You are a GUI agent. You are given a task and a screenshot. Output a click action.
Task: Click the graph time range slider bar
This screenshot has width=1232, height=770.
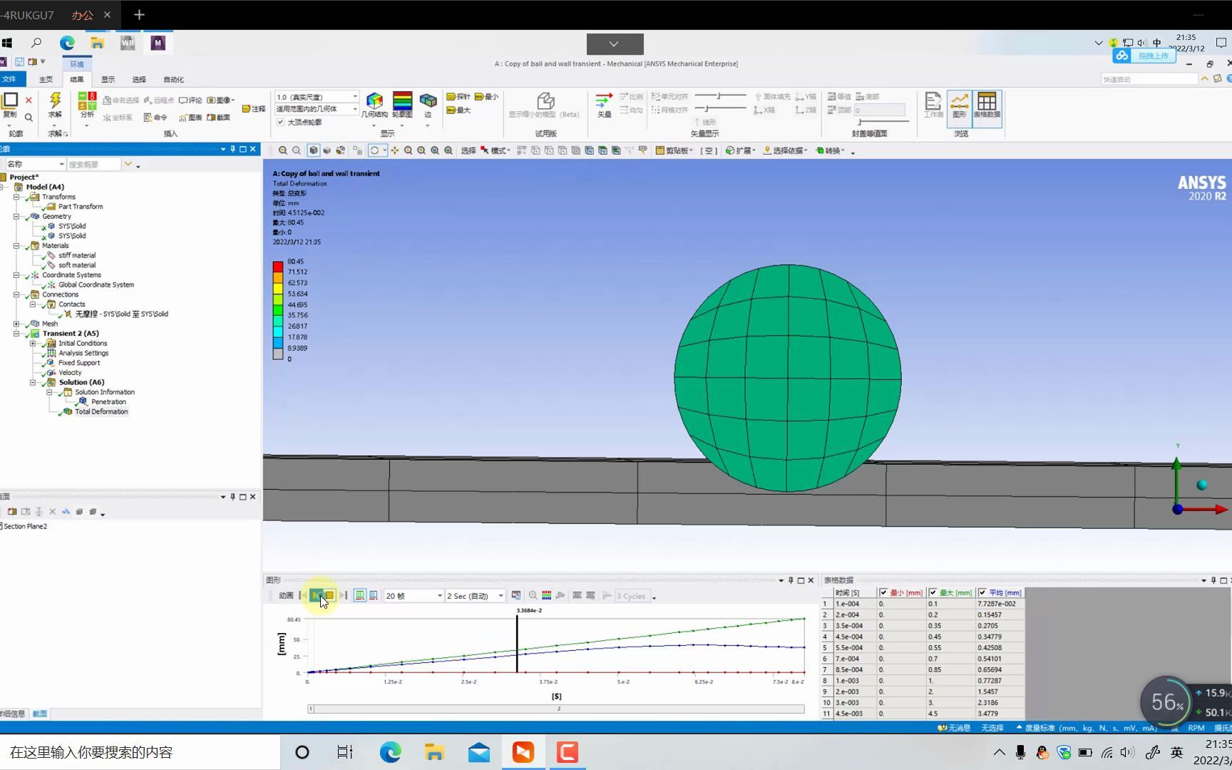pos(556,709)
